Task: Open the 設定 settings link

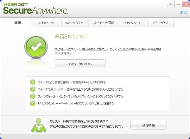Action: pyautogui.click(x=183, y=12)
